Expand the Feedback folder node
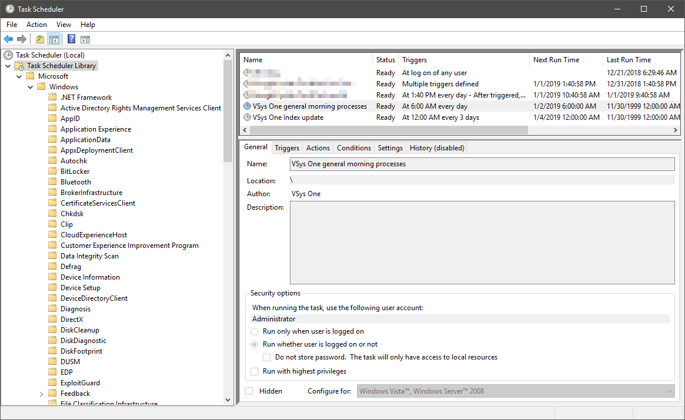 click(x=42, y=394)
